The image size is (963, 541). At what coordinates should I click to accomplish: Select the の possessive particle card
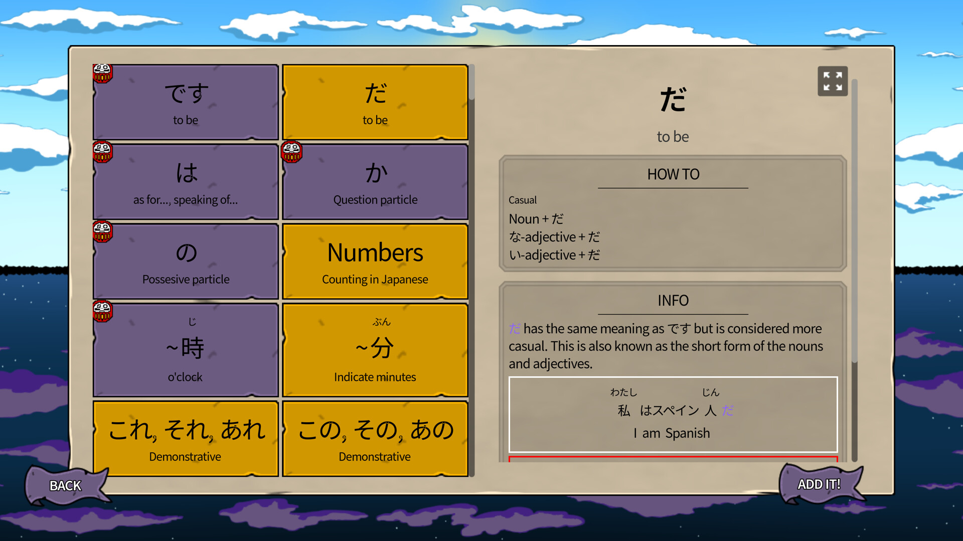point(186,261)
